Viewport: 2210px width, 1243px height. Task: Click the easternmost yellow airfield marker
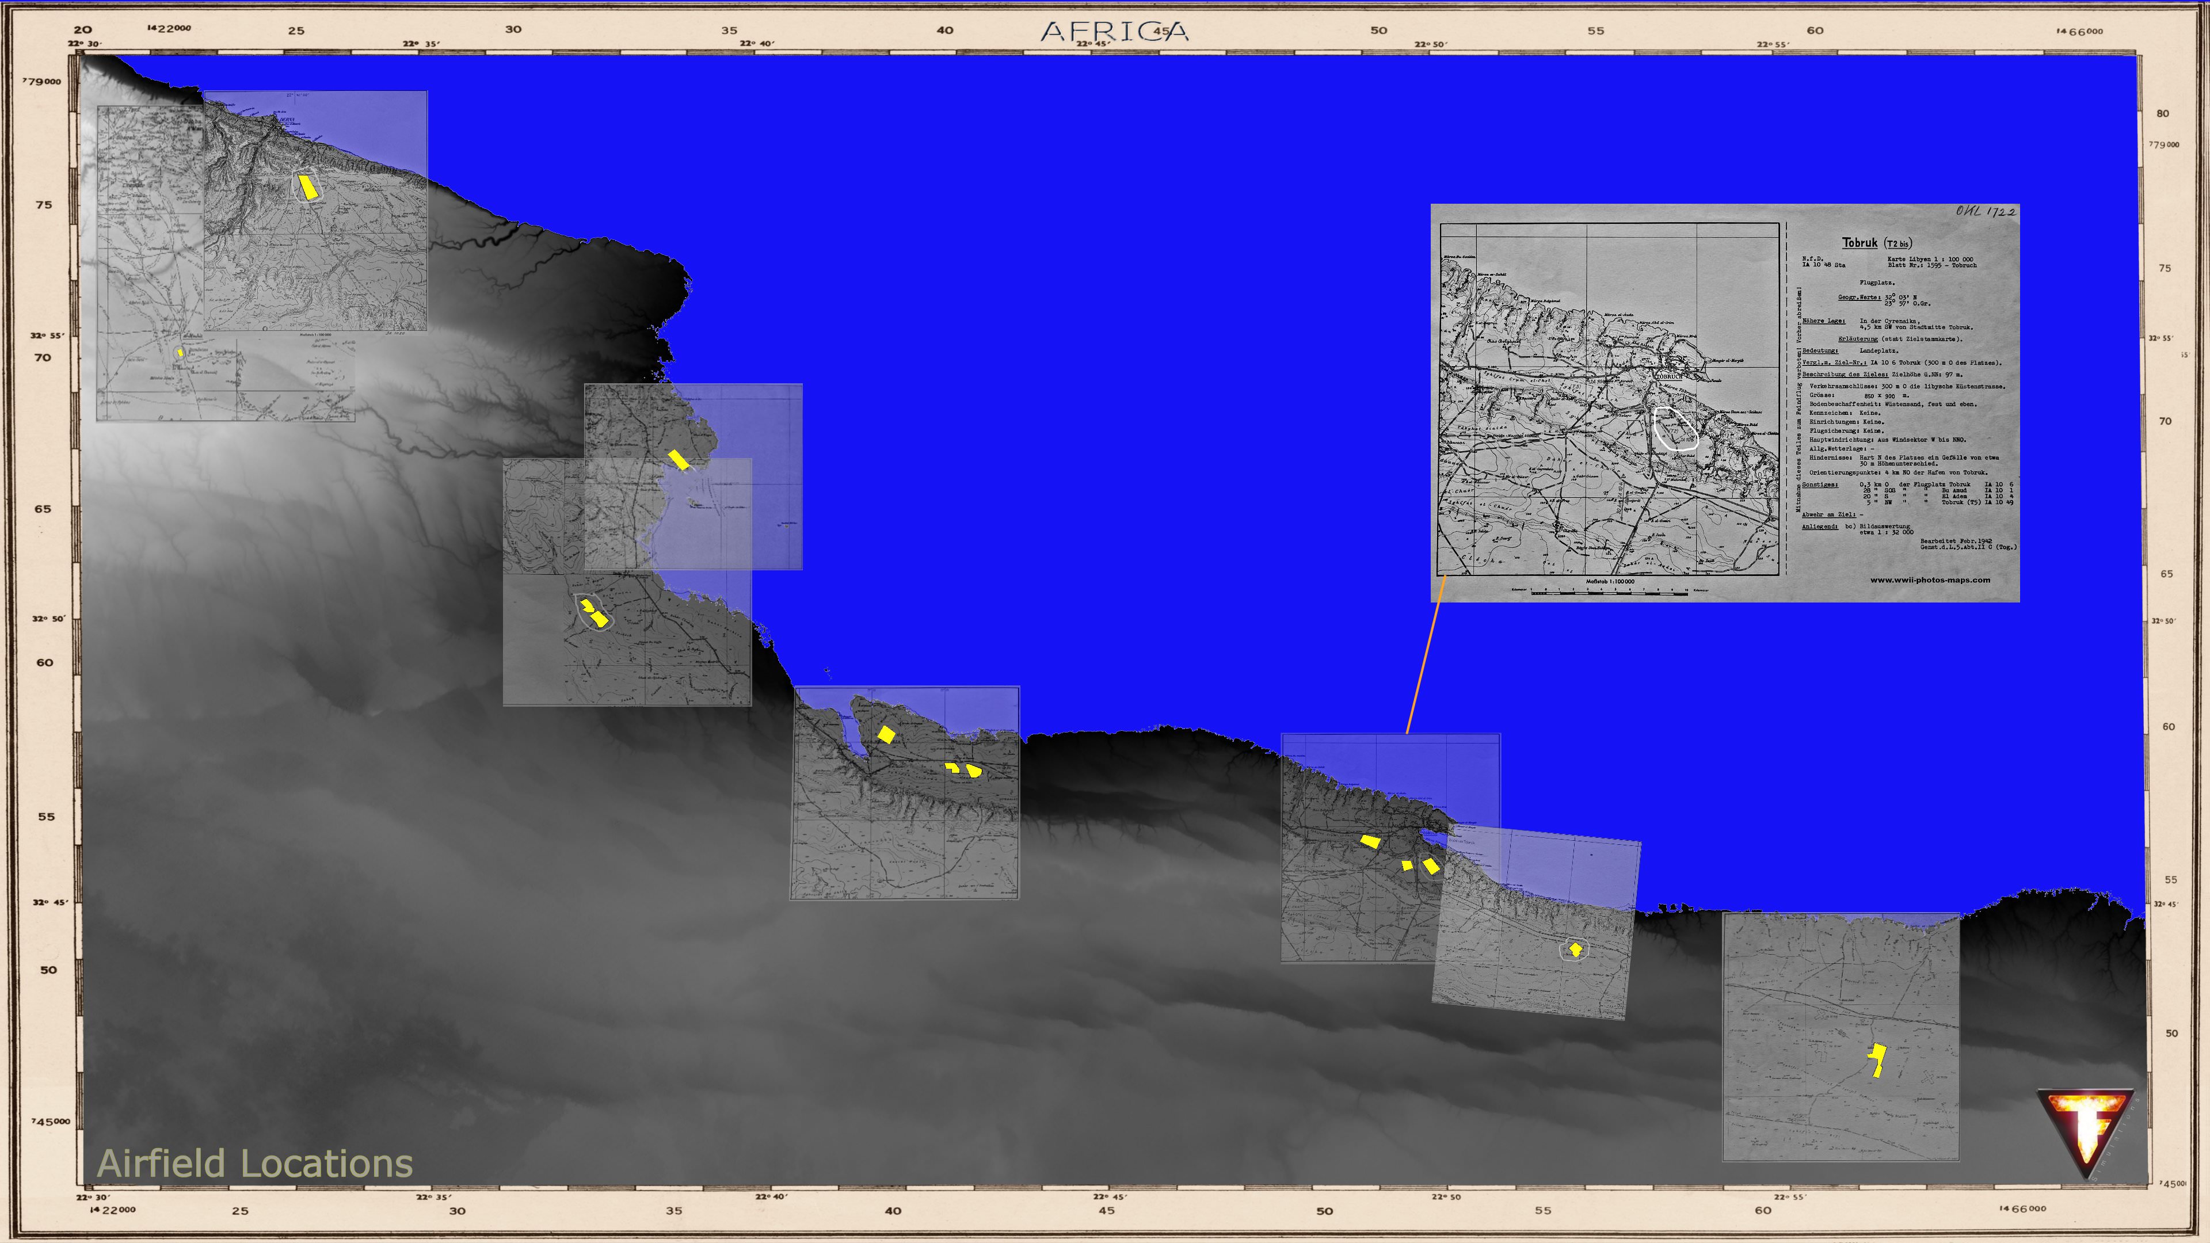(x=1877, y=1060)
